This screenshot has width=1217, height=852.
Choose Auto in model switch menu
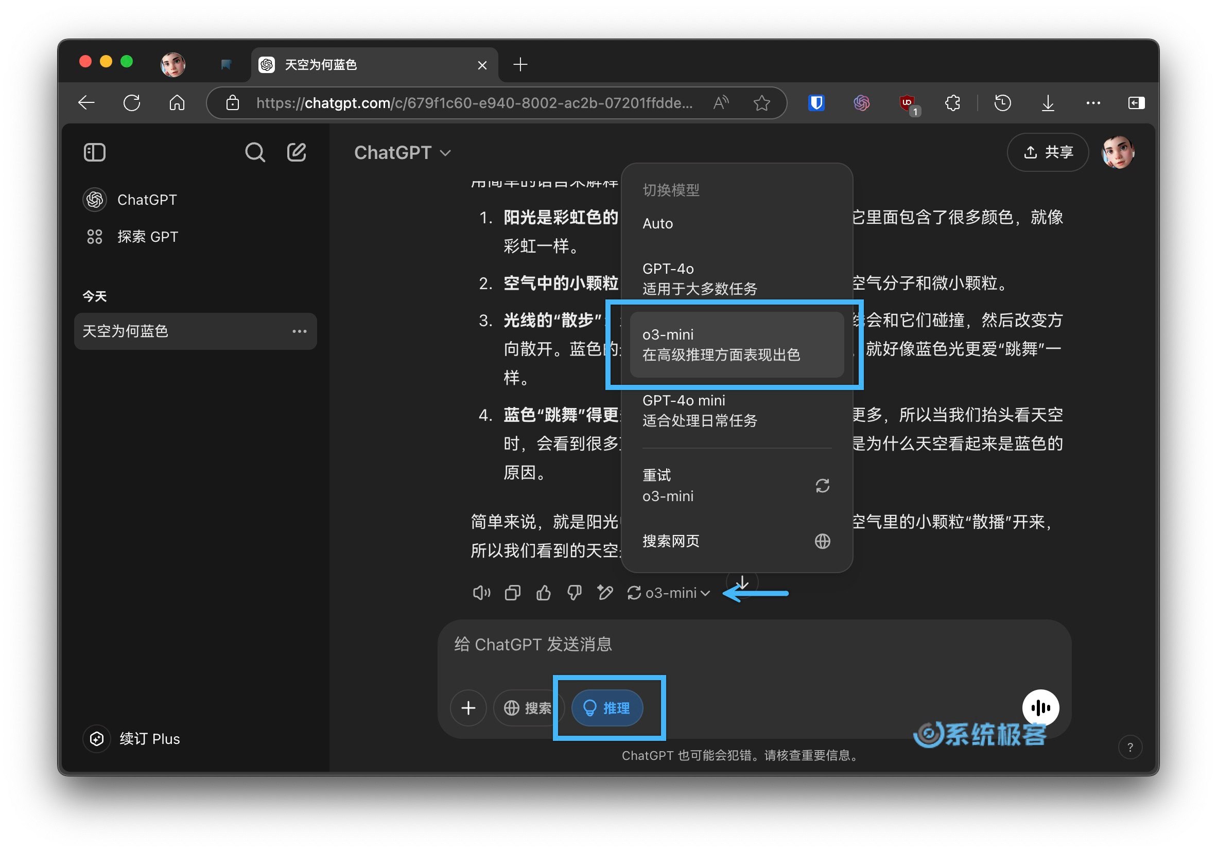(737, 224)
